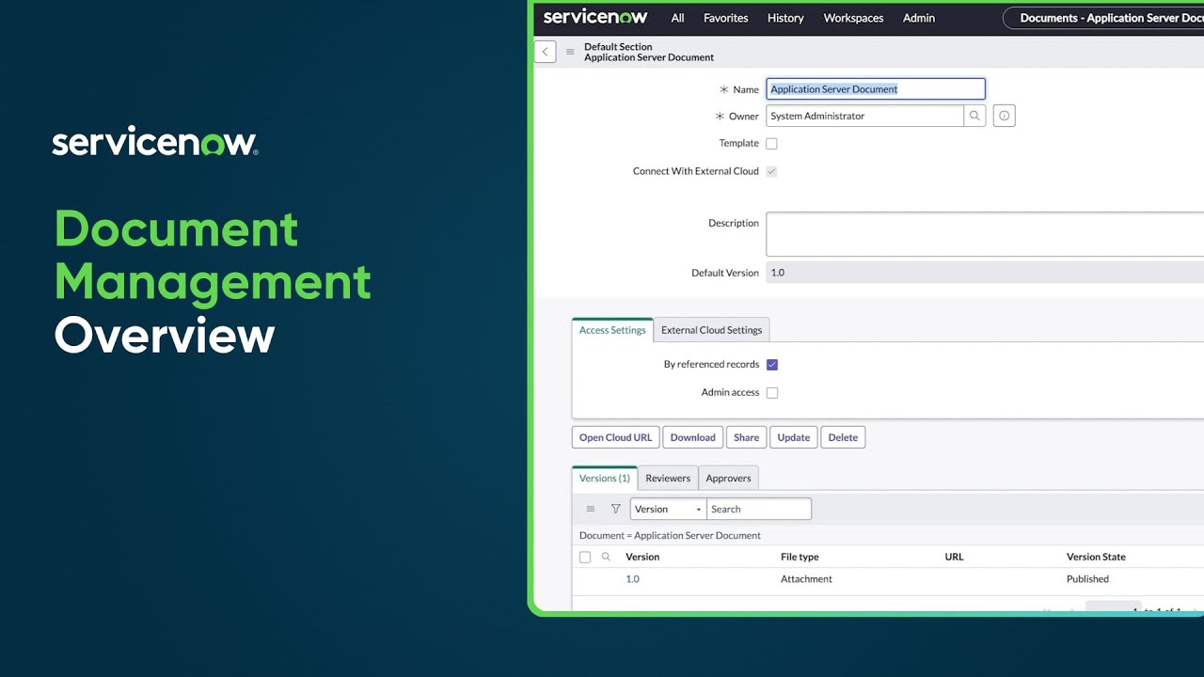Check the select-all rows checkbox in Versions list

pyautogui.click(x=585, y=558)
